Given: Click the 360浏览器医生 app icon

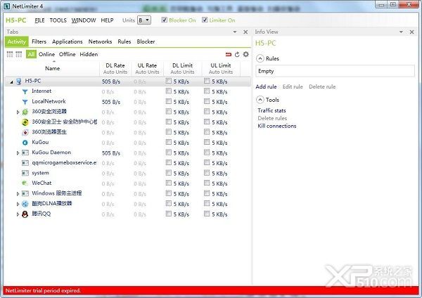Looking at the screenshot, I should (25, 132).
